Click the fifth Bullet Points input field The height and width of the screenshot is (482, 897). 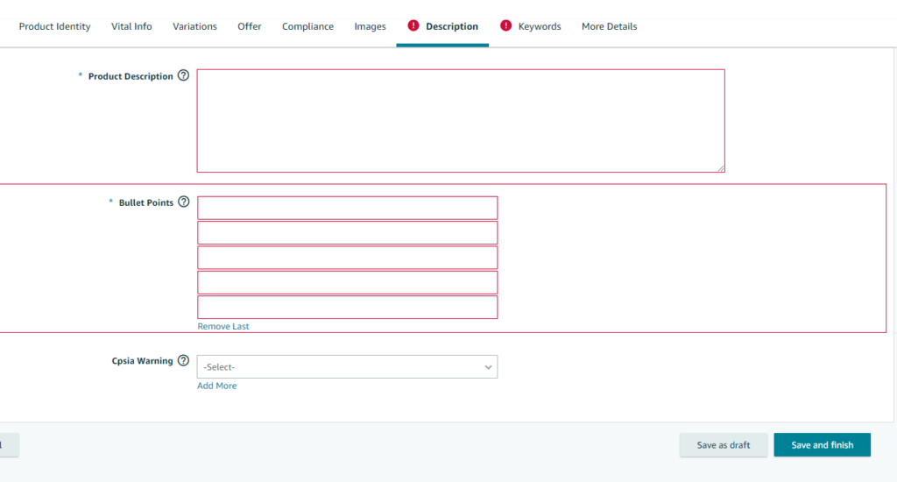click(347, 307)
